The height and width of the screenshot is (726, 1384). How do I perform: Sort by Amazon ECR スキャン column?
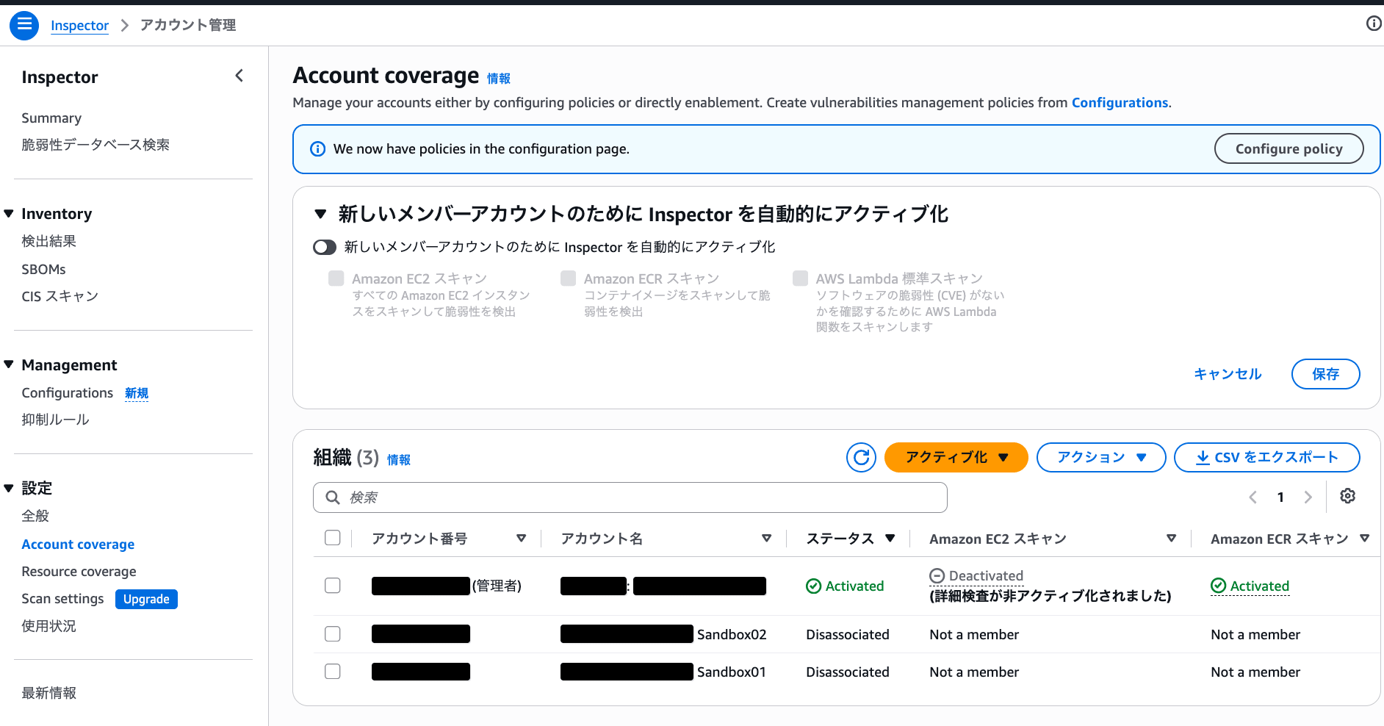[x=1364, y=539]
